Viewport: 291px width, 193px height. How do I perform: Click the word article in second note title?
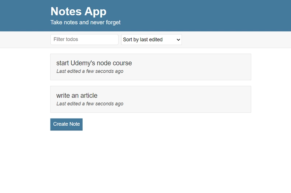(89, 96)
